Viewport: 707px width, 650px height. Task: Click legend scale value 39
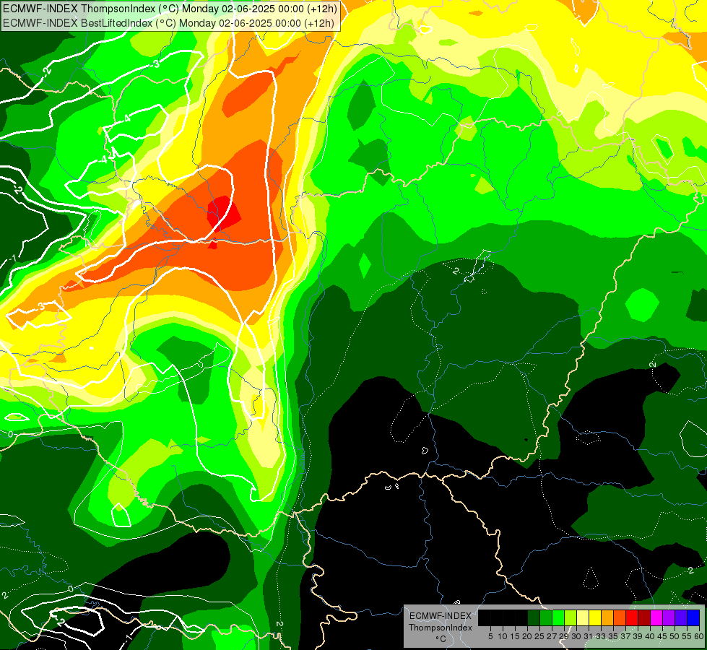638,636
